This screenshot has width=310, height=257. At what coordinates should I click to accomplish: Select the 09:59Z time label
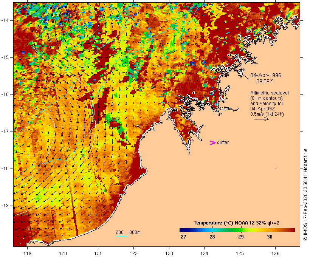pos(265,81)
